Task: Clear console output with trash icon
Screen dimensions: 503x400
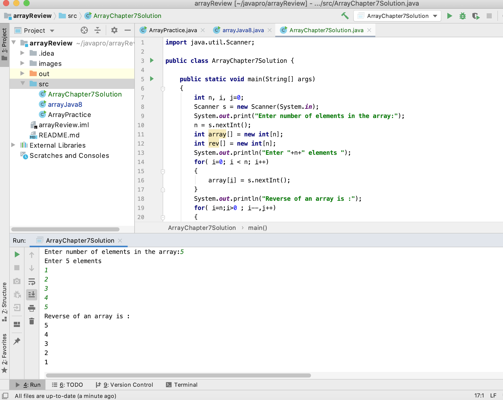Action: click(32, 321)
